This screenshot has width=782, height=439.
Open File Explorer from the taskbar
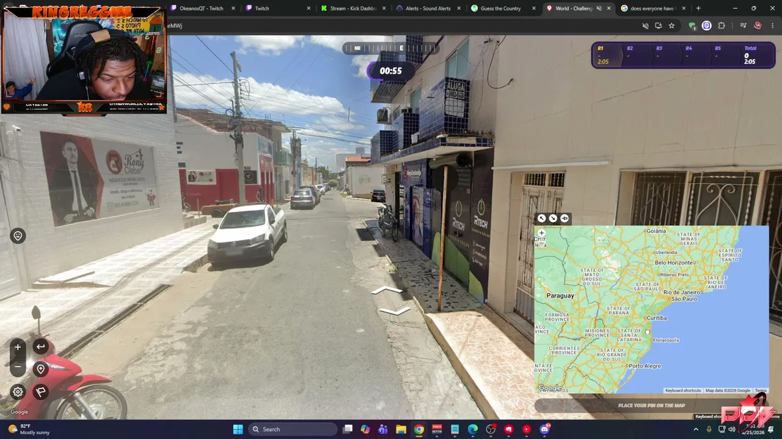click(401, 429)
